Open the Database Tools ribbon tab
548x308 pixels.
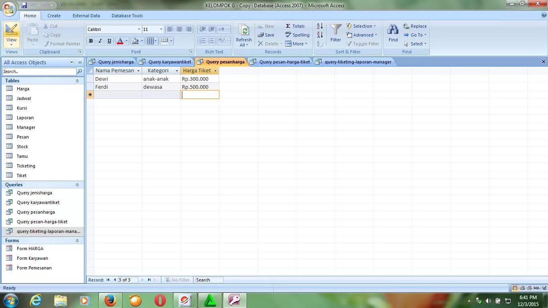127,16
